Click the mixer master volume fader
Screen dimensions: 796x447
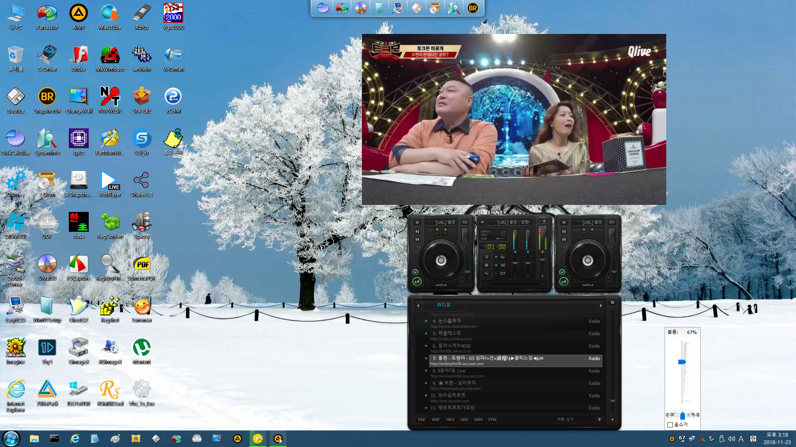(542, 260)
